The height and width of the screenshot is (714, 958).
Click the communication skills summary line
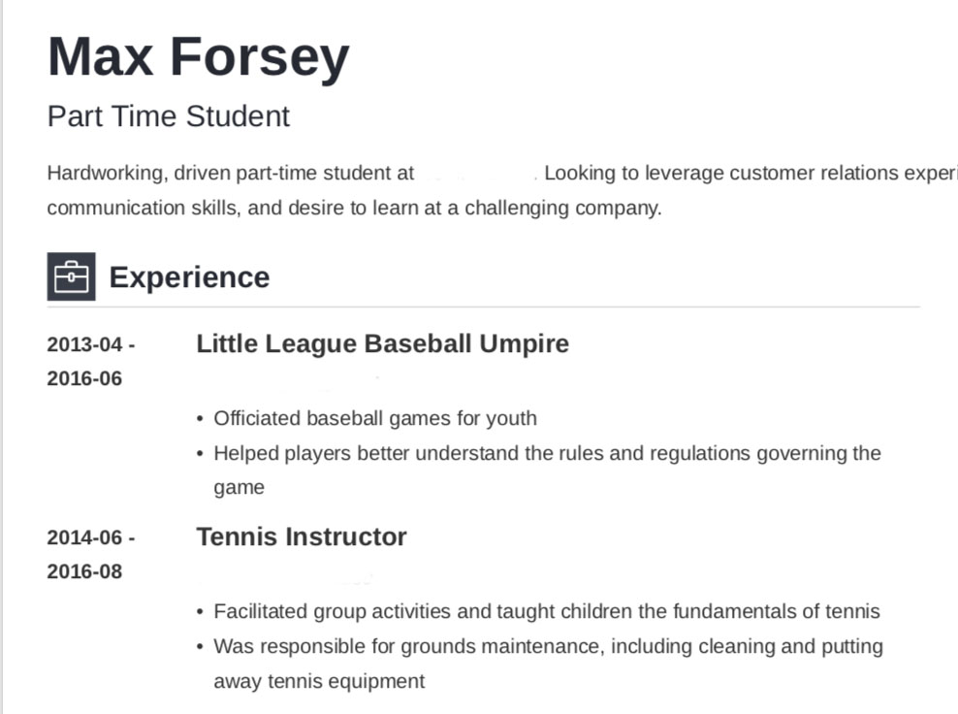click(x=354, y=208)
